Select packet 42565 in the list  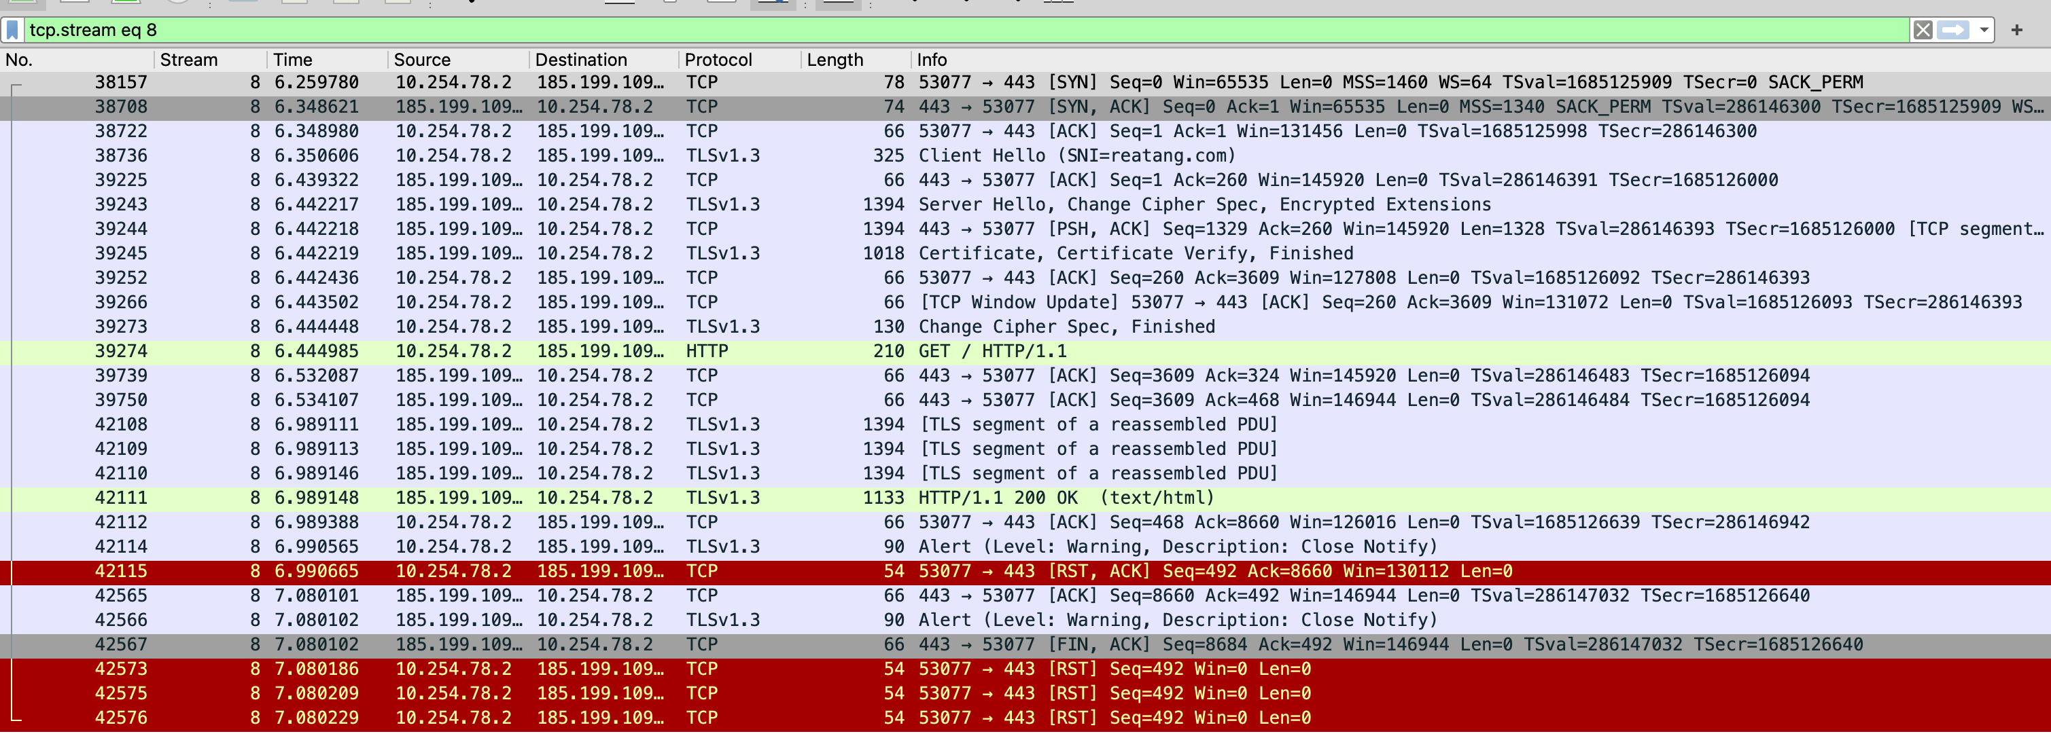click(x=1025, y=596)
